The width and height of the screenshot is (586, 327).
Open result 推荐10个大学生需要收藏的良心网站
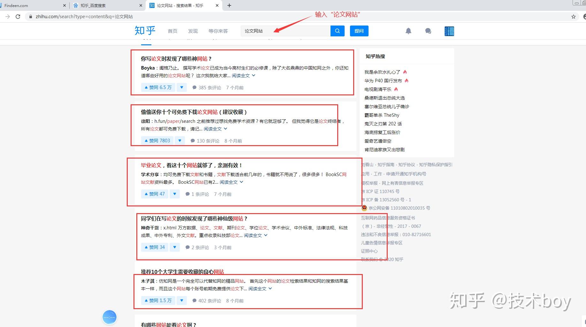point(182,272)
